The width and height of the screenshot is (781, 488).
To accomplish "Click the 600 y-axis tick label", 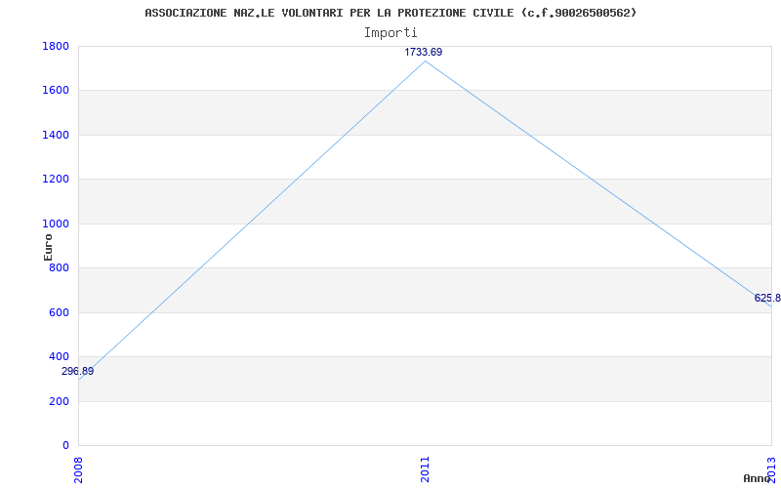I will 60,312.
